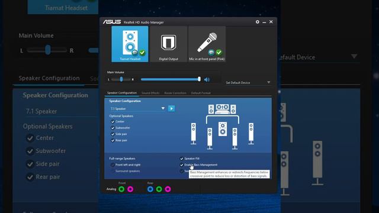Image resolution: width=379 pixels, height=213 pixels.
Task: Click the green checkmark badge on Tiamat Headset
Action: point(142,53)
